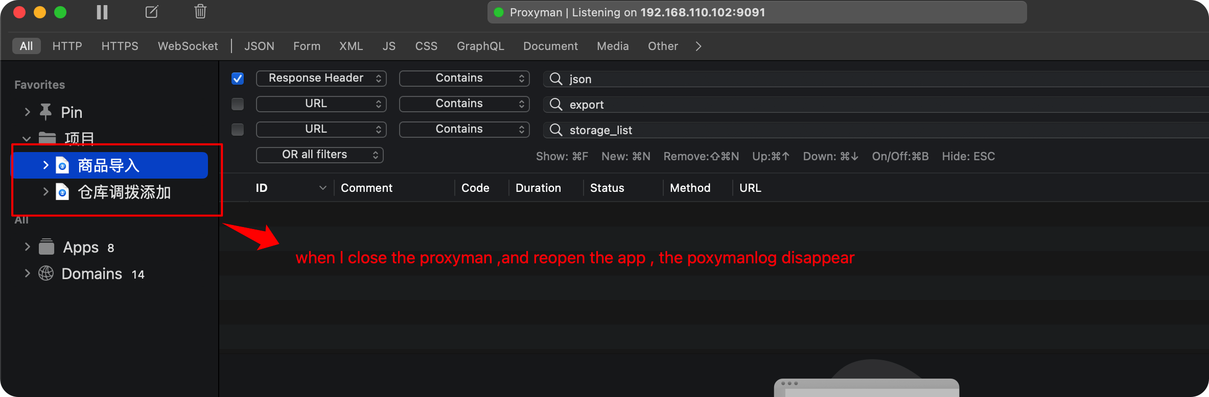
Task: Open the URL dropdown in export row
Action: pos(321,104)
